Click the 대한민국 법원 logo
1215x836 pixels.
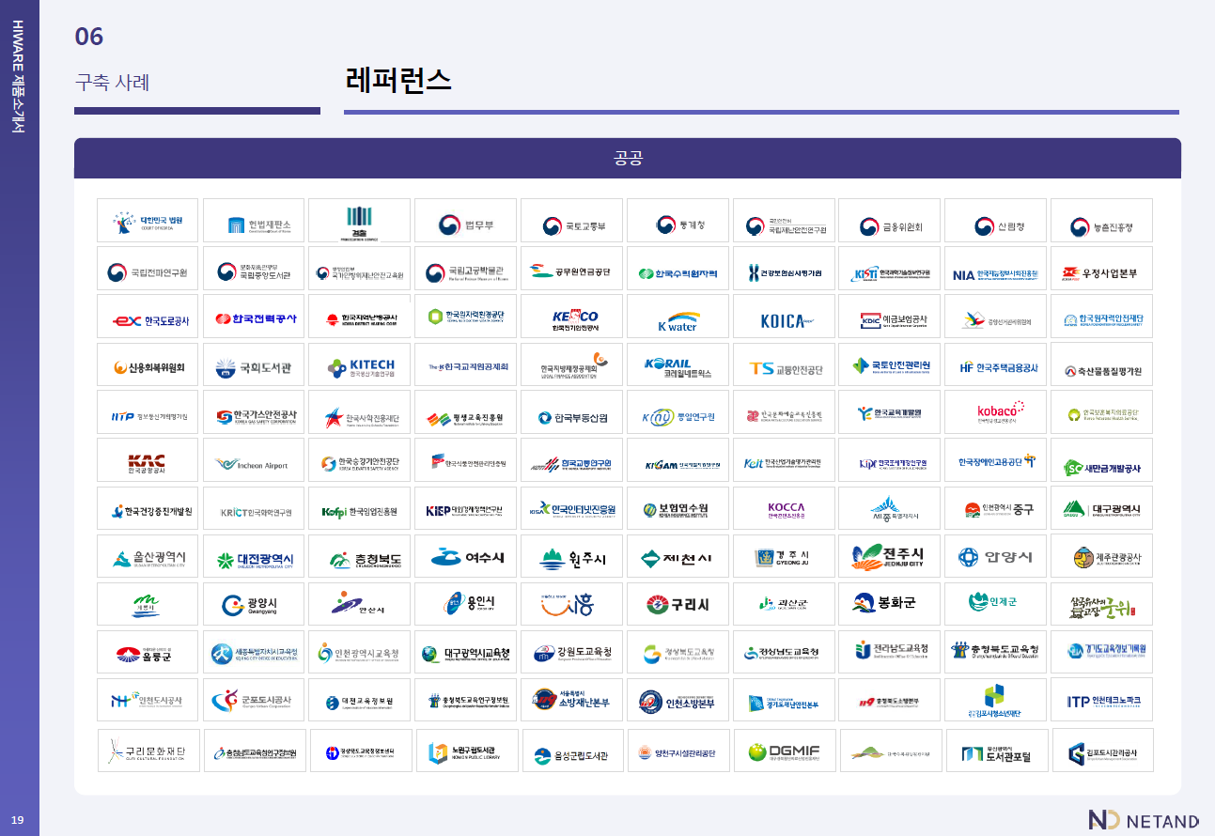coord(148,221)
